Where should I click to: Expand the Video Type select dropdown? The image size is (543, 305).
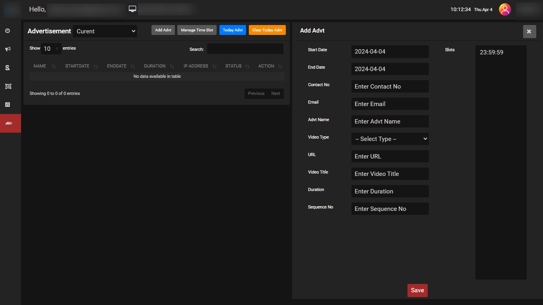click(390, 139)
